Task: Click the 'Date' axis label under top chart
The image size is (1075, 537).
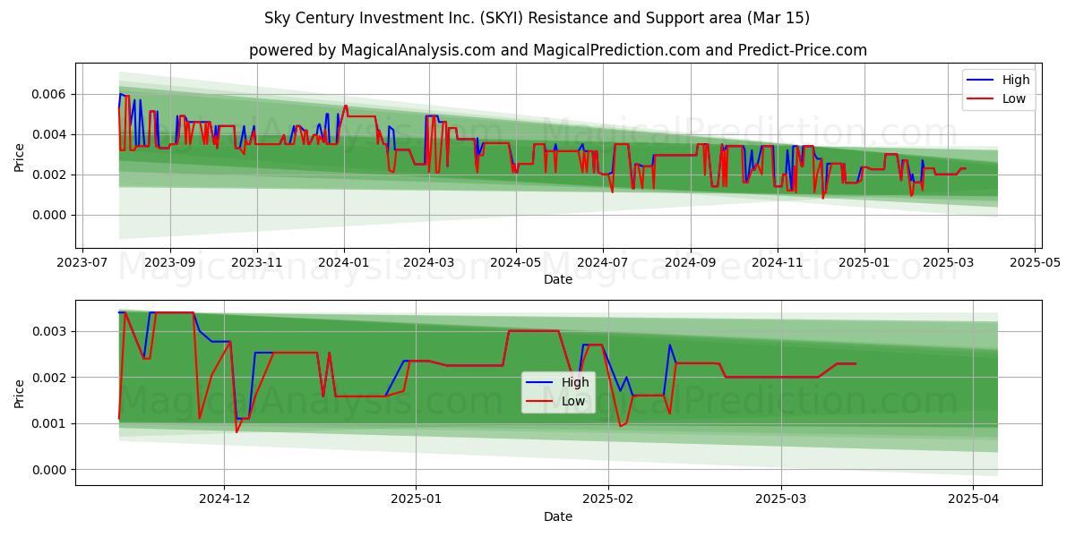Action: 558,280
